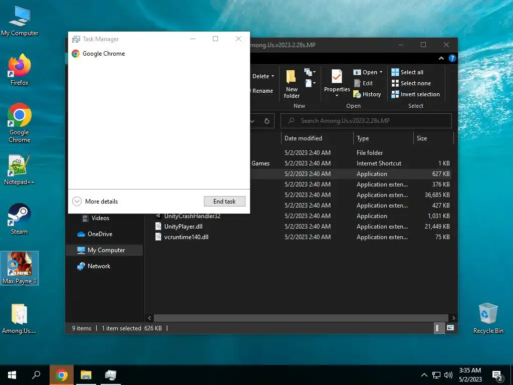The image size is (513, 385).
Task: Switch to large icons view in status bar
Action: point(450,328)
